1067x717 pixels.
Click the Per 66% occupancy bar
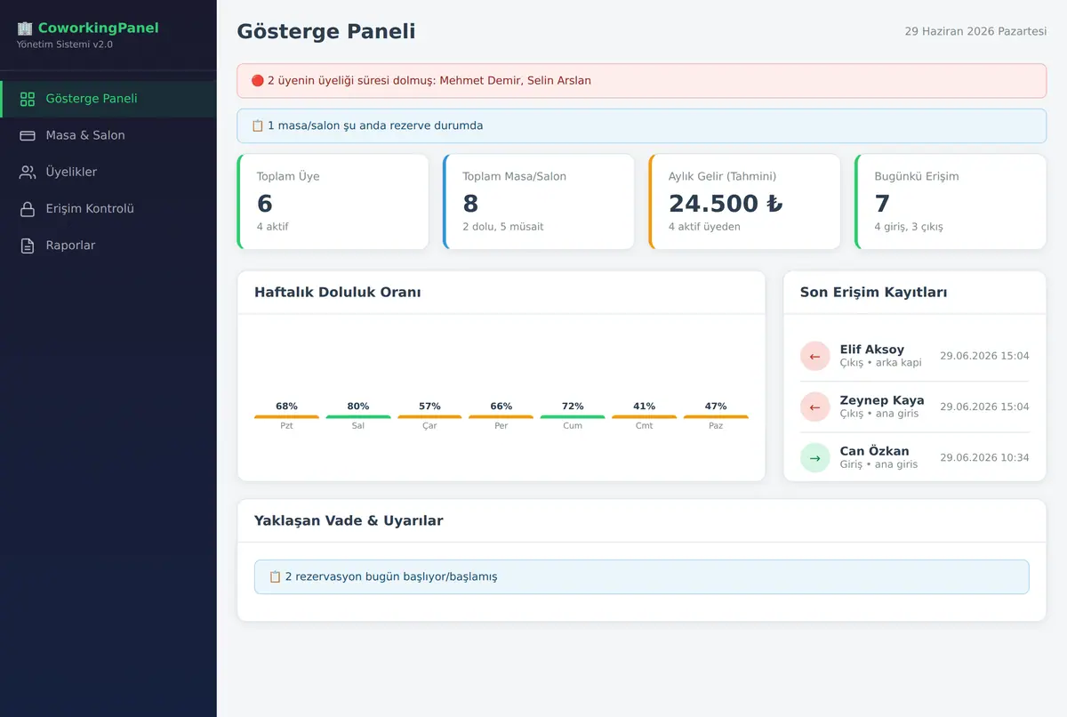[501, 416]
